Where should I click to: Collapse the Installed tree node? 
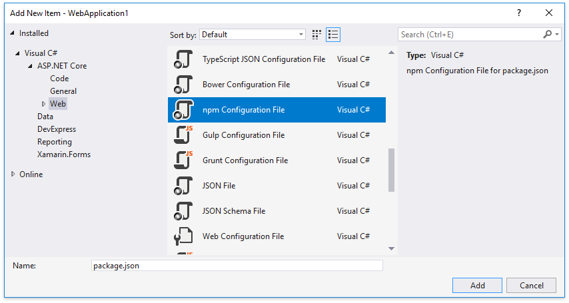coord(13,33)
